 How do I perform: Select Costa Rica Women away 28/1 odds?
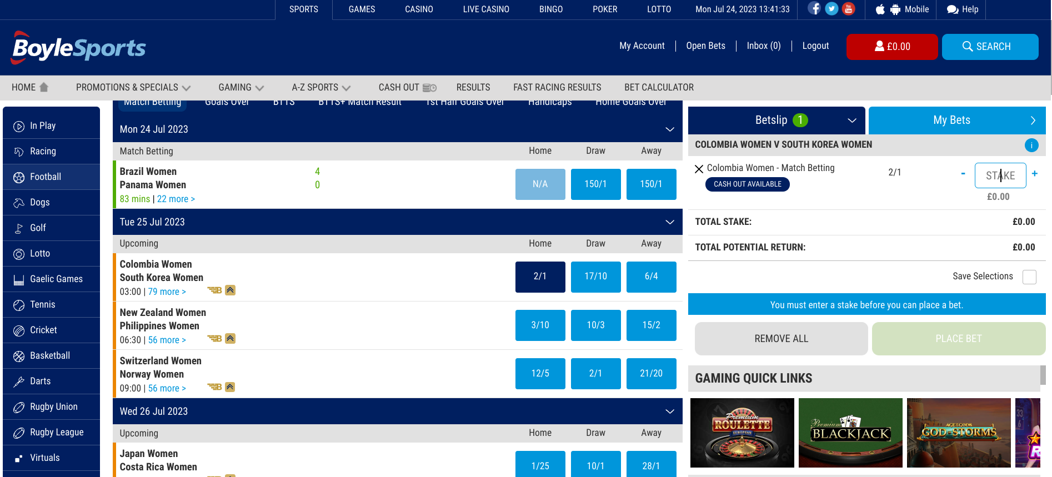point(651,464)
